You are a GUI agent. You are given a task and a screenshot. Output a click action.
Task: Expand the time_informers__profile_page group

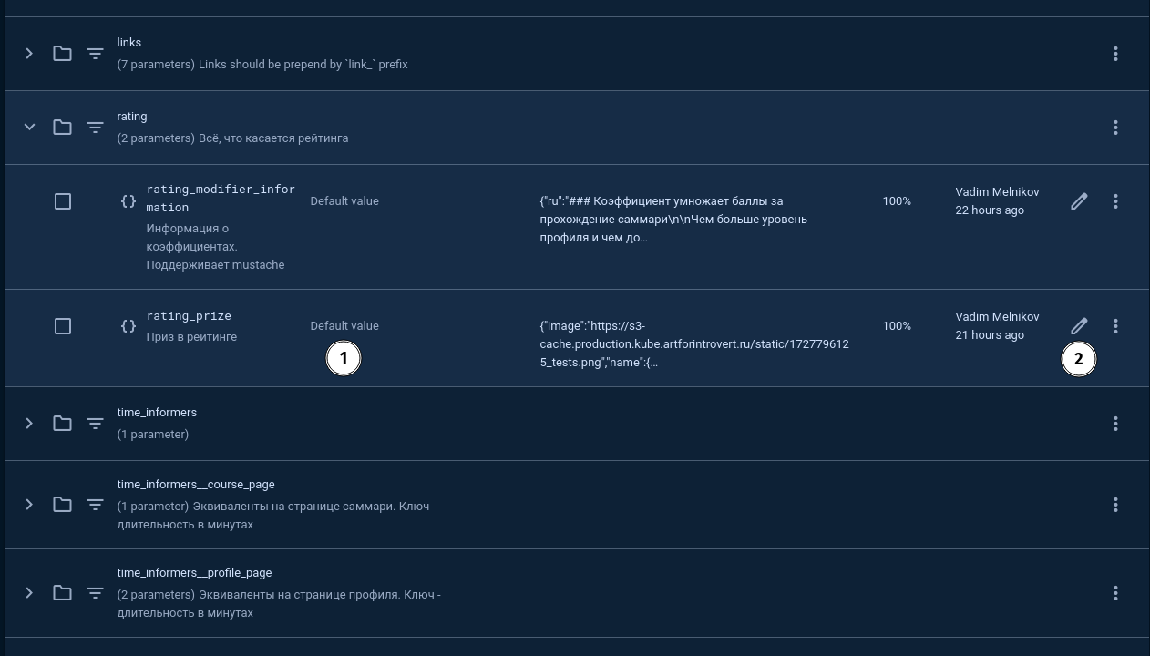coord(29,593)
